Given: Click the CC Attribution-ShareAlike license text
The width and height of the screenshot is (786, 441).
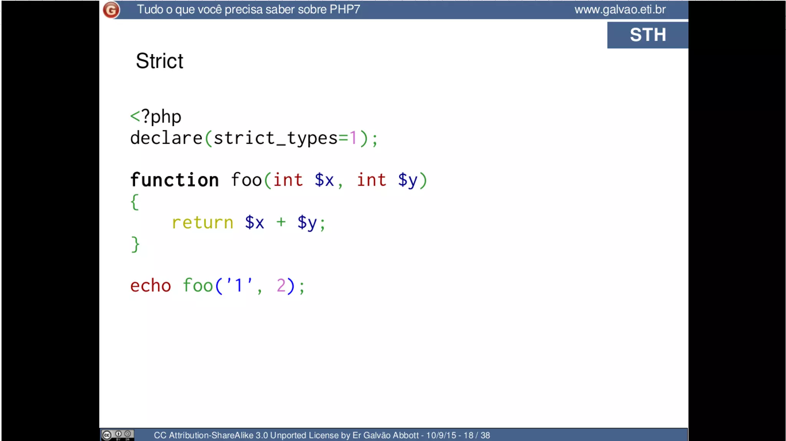Looking at the screenshot, I should [x=286, y=435].
